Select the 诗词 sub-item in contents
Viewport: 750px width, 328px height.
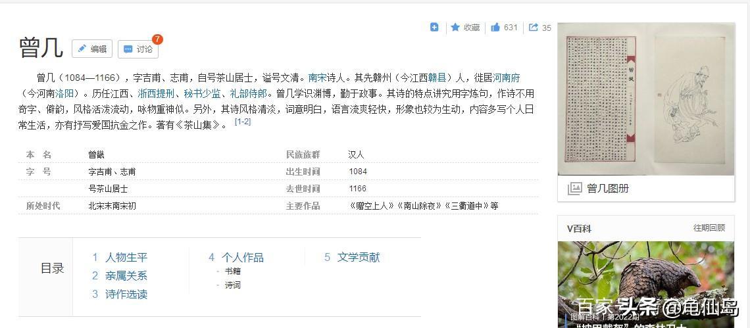click(x=232, y=285)
